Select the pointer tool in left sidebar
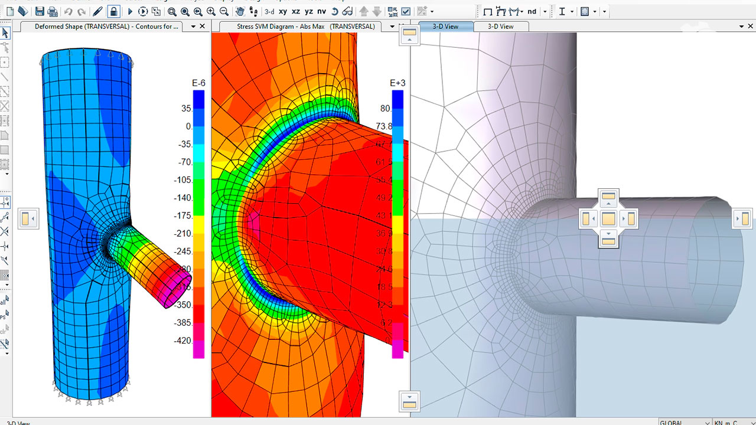Screen dimensions: 756x425 [5, 33]
